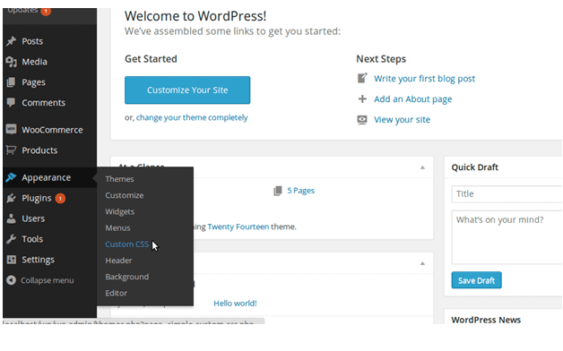Choose Customize from Appearance submenu
Screen dimensions: 563x351
(125, 195)
